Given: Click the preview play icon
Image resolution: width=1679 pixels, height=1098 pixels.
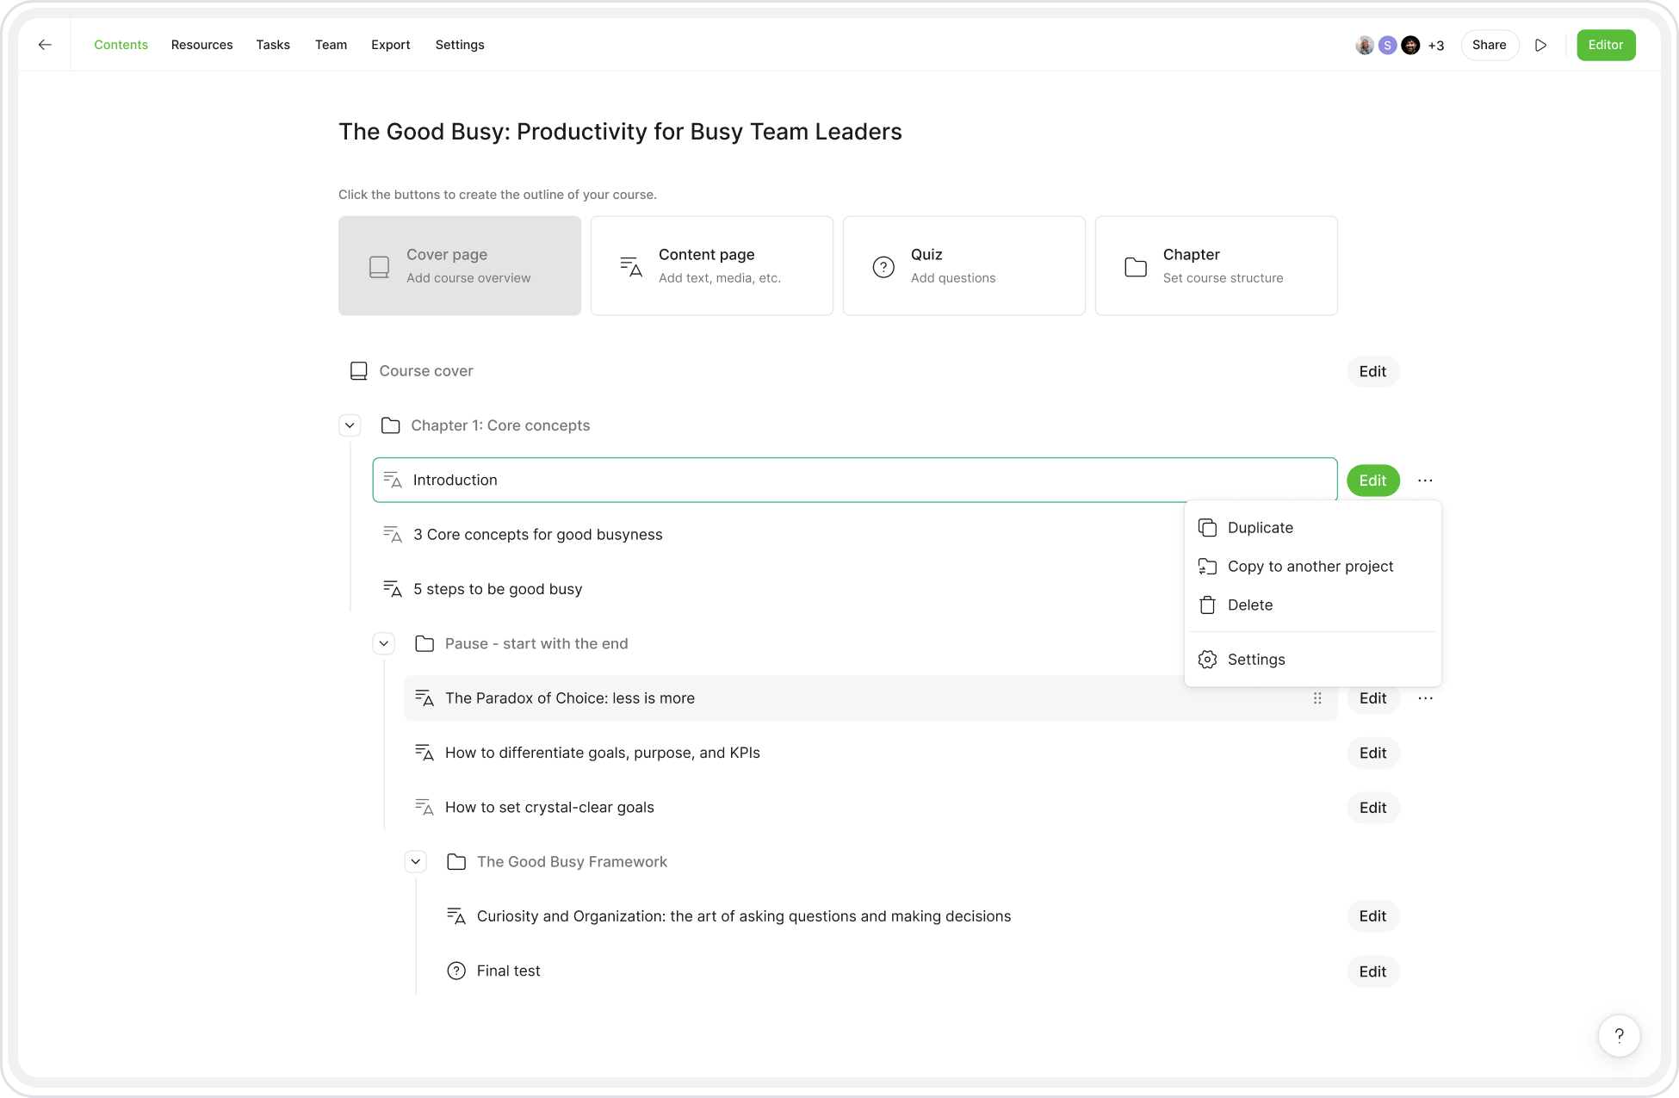Looking at the screenshot, I should click(x=1540, y=45).
